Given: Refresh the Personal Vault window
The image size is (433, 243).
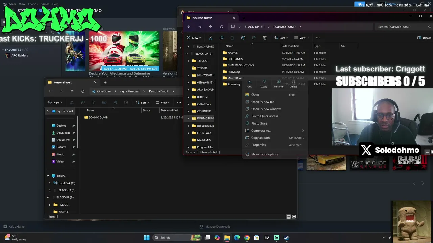Looking at the screenshot, I should [83, 91].
